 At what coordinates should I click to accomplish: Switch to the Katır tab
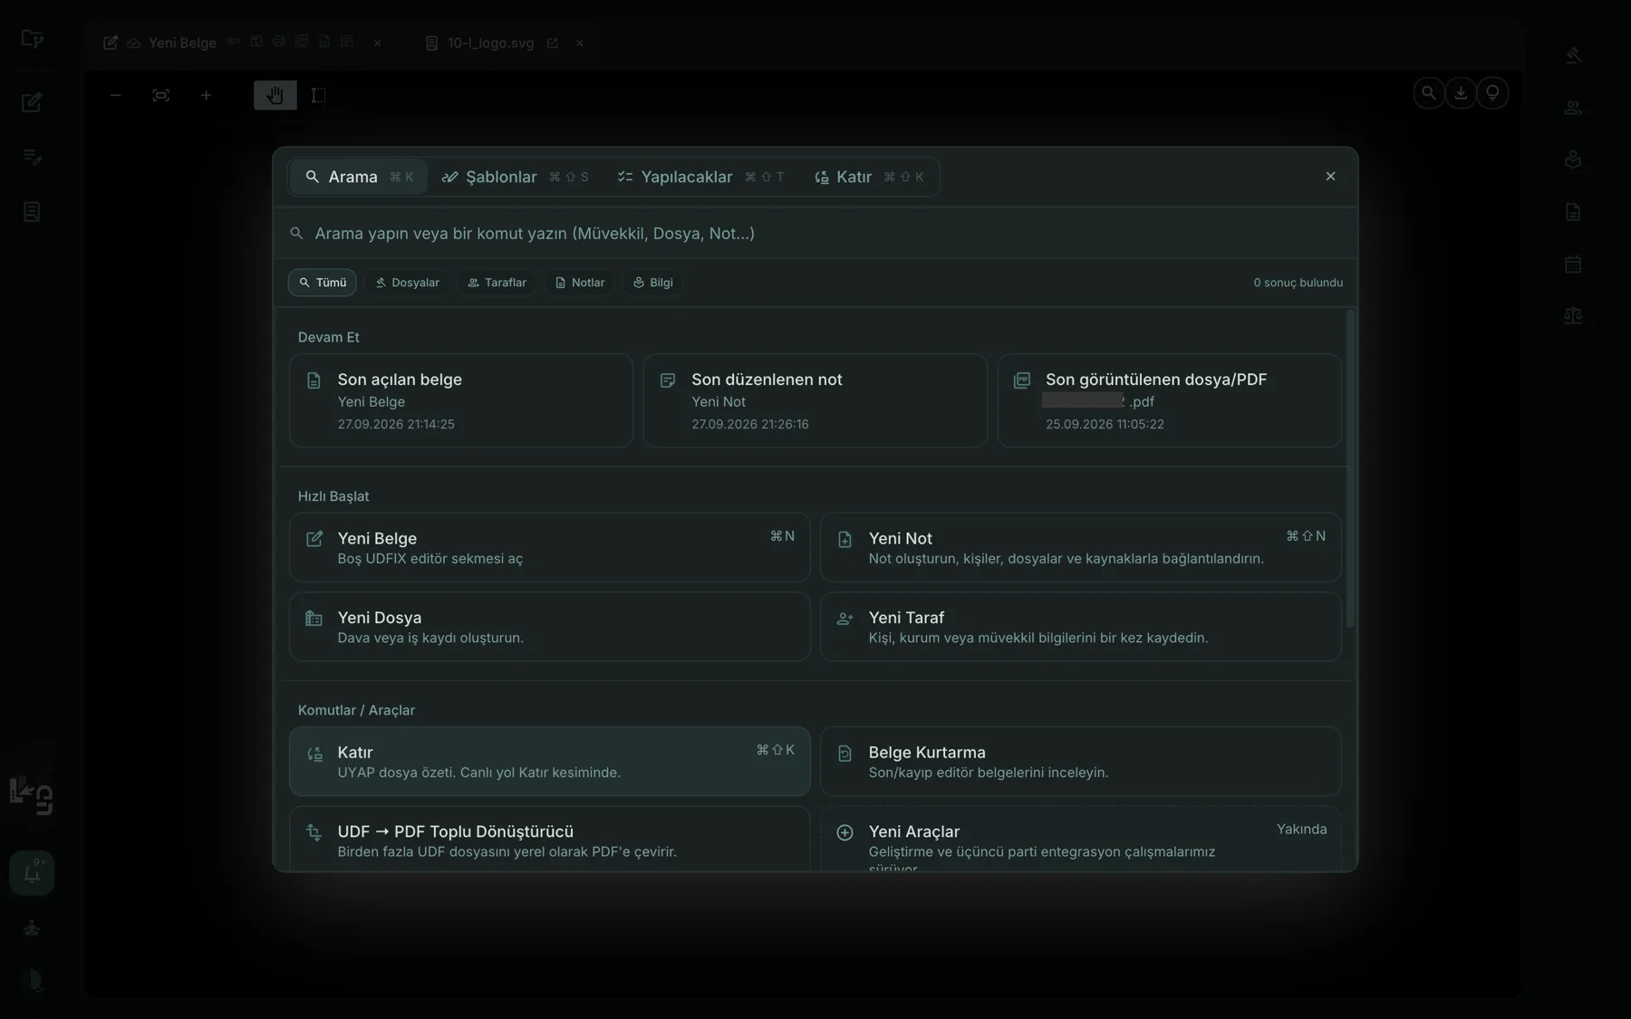click(870, 177)
